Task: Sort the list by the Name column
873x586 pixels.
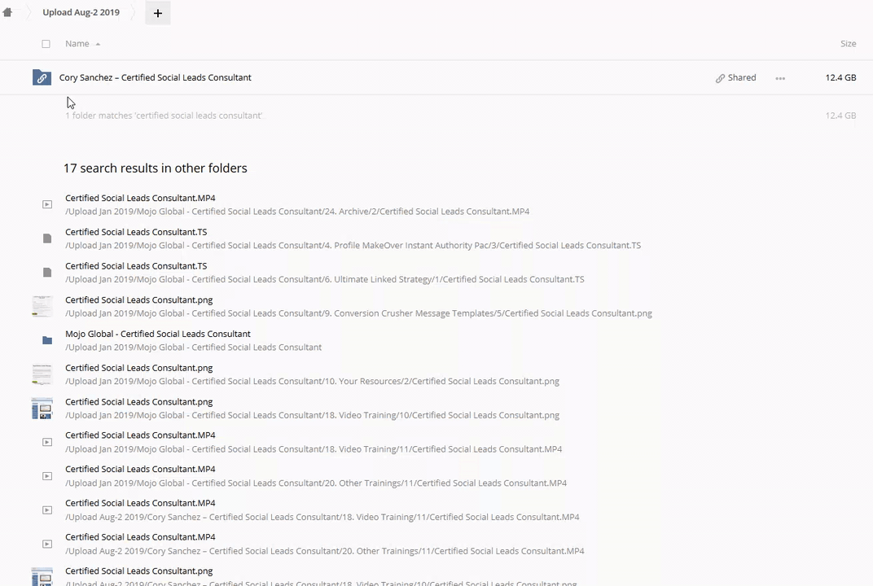Action: 77,44
